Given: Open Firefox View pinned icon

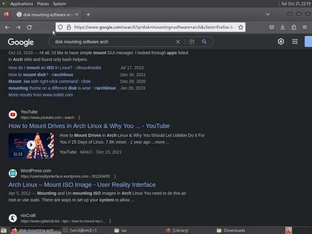Looking at the screenshot, I should point(6,14).
